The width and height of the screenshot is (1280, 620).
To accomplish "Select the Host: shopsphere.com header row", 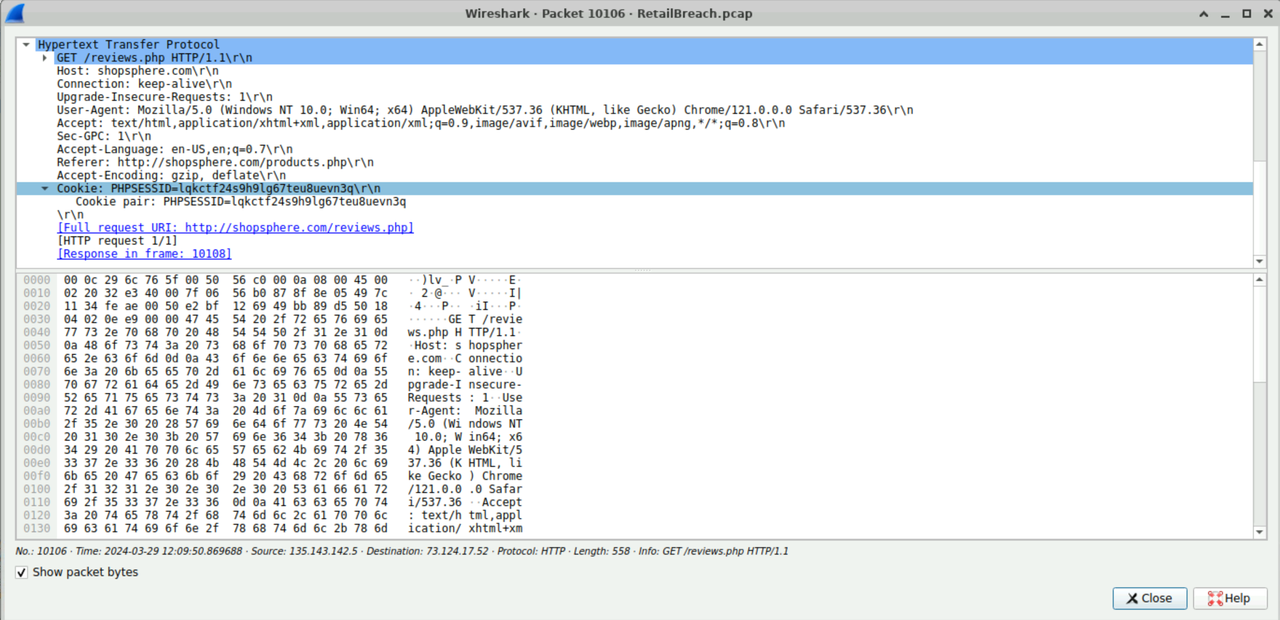I will (138, 70).
